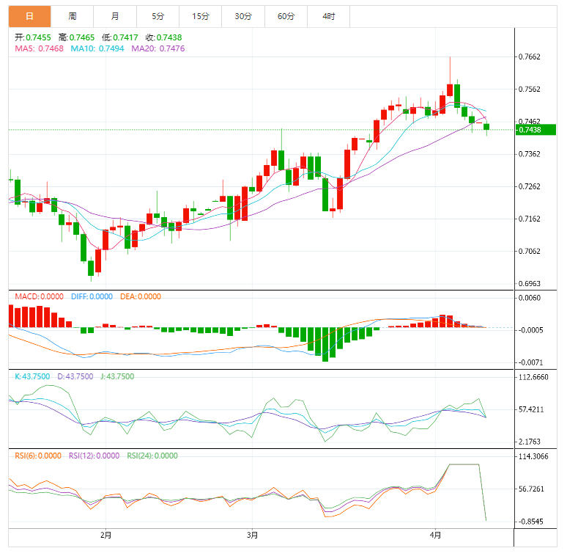
Task: Click the 低:0.7417 low price value
Action: (120, 37)
